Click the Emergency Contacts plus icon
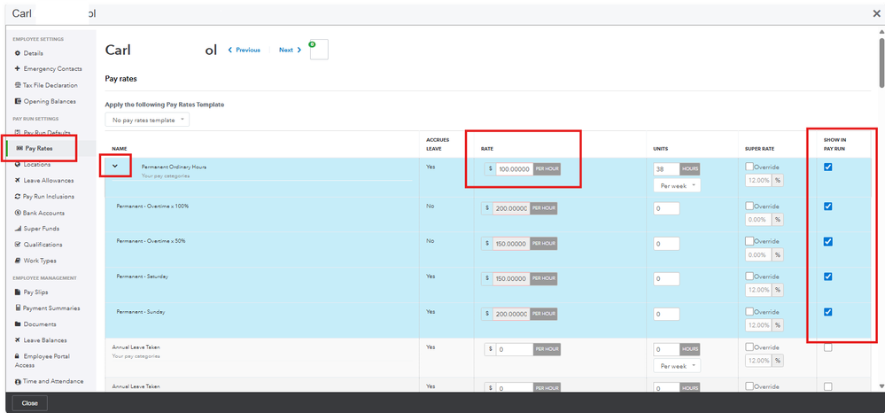Screen dimensions: 885x413 (x=18, y=69)
